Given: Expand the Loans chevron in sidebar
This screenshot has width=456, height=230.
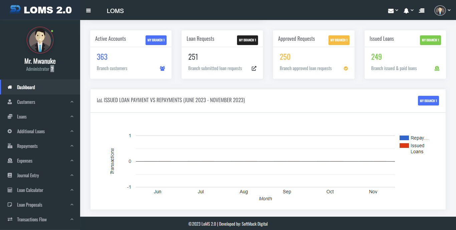Looking at the screenshot, I should [72, 117].
